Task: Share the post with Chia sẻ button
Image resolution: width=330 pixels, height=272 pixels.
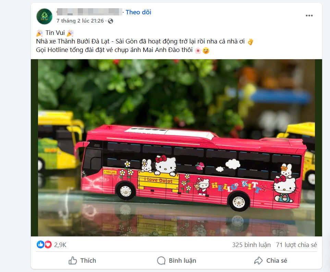Action: 271,260
